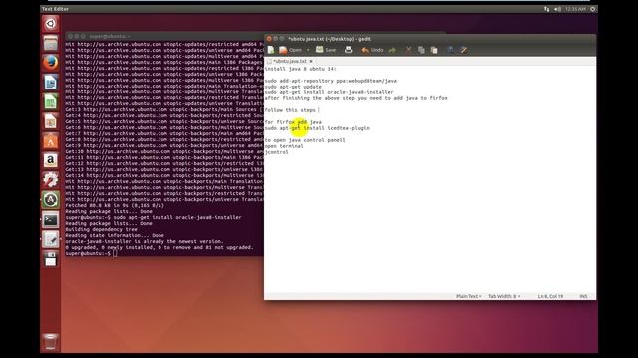This screenshot has width=638, height=358.
Task: Cut selection using the scissors icon
Action: coord(408,50)
